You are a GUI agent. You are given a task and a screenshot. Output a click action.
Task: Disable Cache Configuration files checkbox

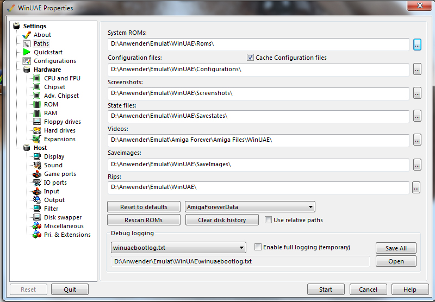(251, 58)
